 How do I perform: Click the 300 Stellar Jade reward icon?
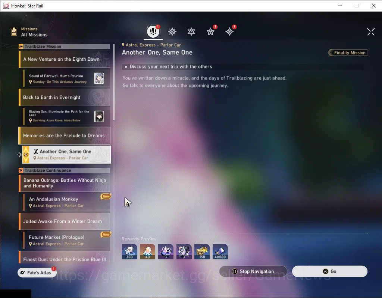pos(129,251)
